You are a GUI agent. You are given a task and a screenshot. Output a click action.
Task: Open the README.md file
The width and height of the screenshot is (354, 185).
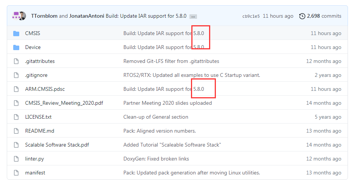click(x=40, y=131)
